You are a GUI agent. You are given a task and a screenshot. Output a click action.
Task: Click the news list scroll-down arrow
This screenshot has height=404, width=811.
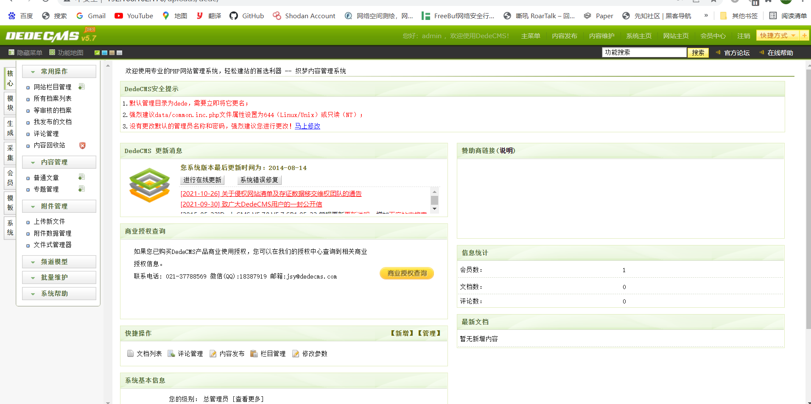[434, 209]
